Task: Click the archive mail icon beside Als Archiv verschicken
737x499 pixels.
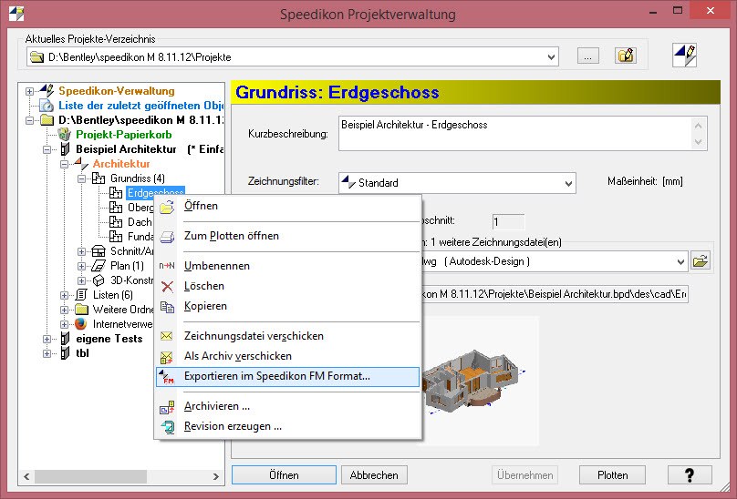Action: tap(166, 357)
